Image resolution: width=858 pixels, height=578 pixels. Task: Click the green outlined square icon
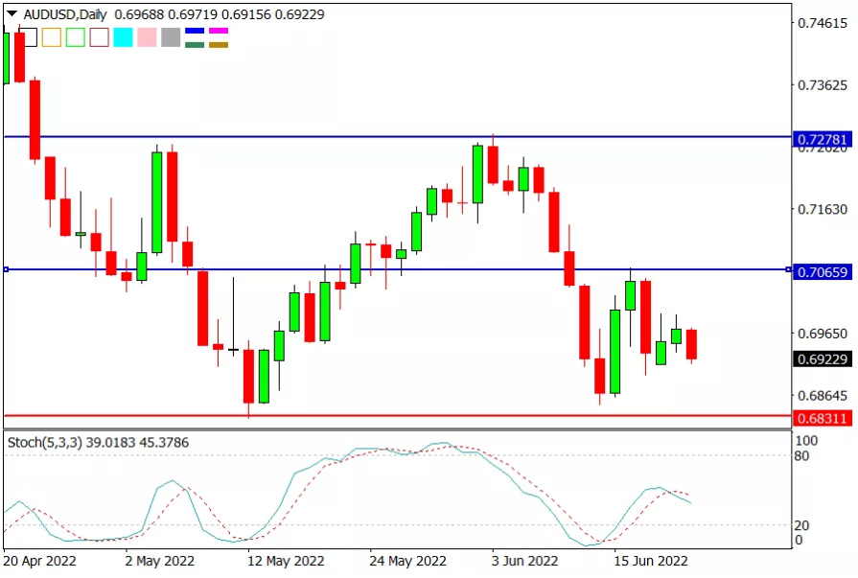76,37
